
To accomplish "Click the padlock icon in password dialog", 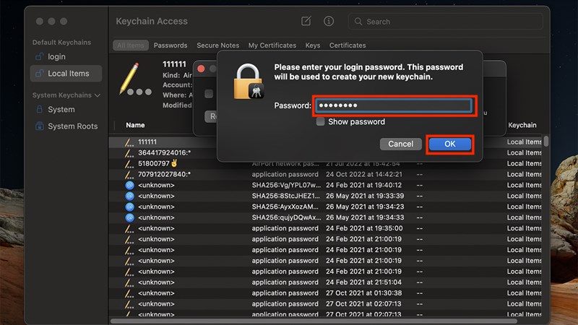I will tap(249, 81).
